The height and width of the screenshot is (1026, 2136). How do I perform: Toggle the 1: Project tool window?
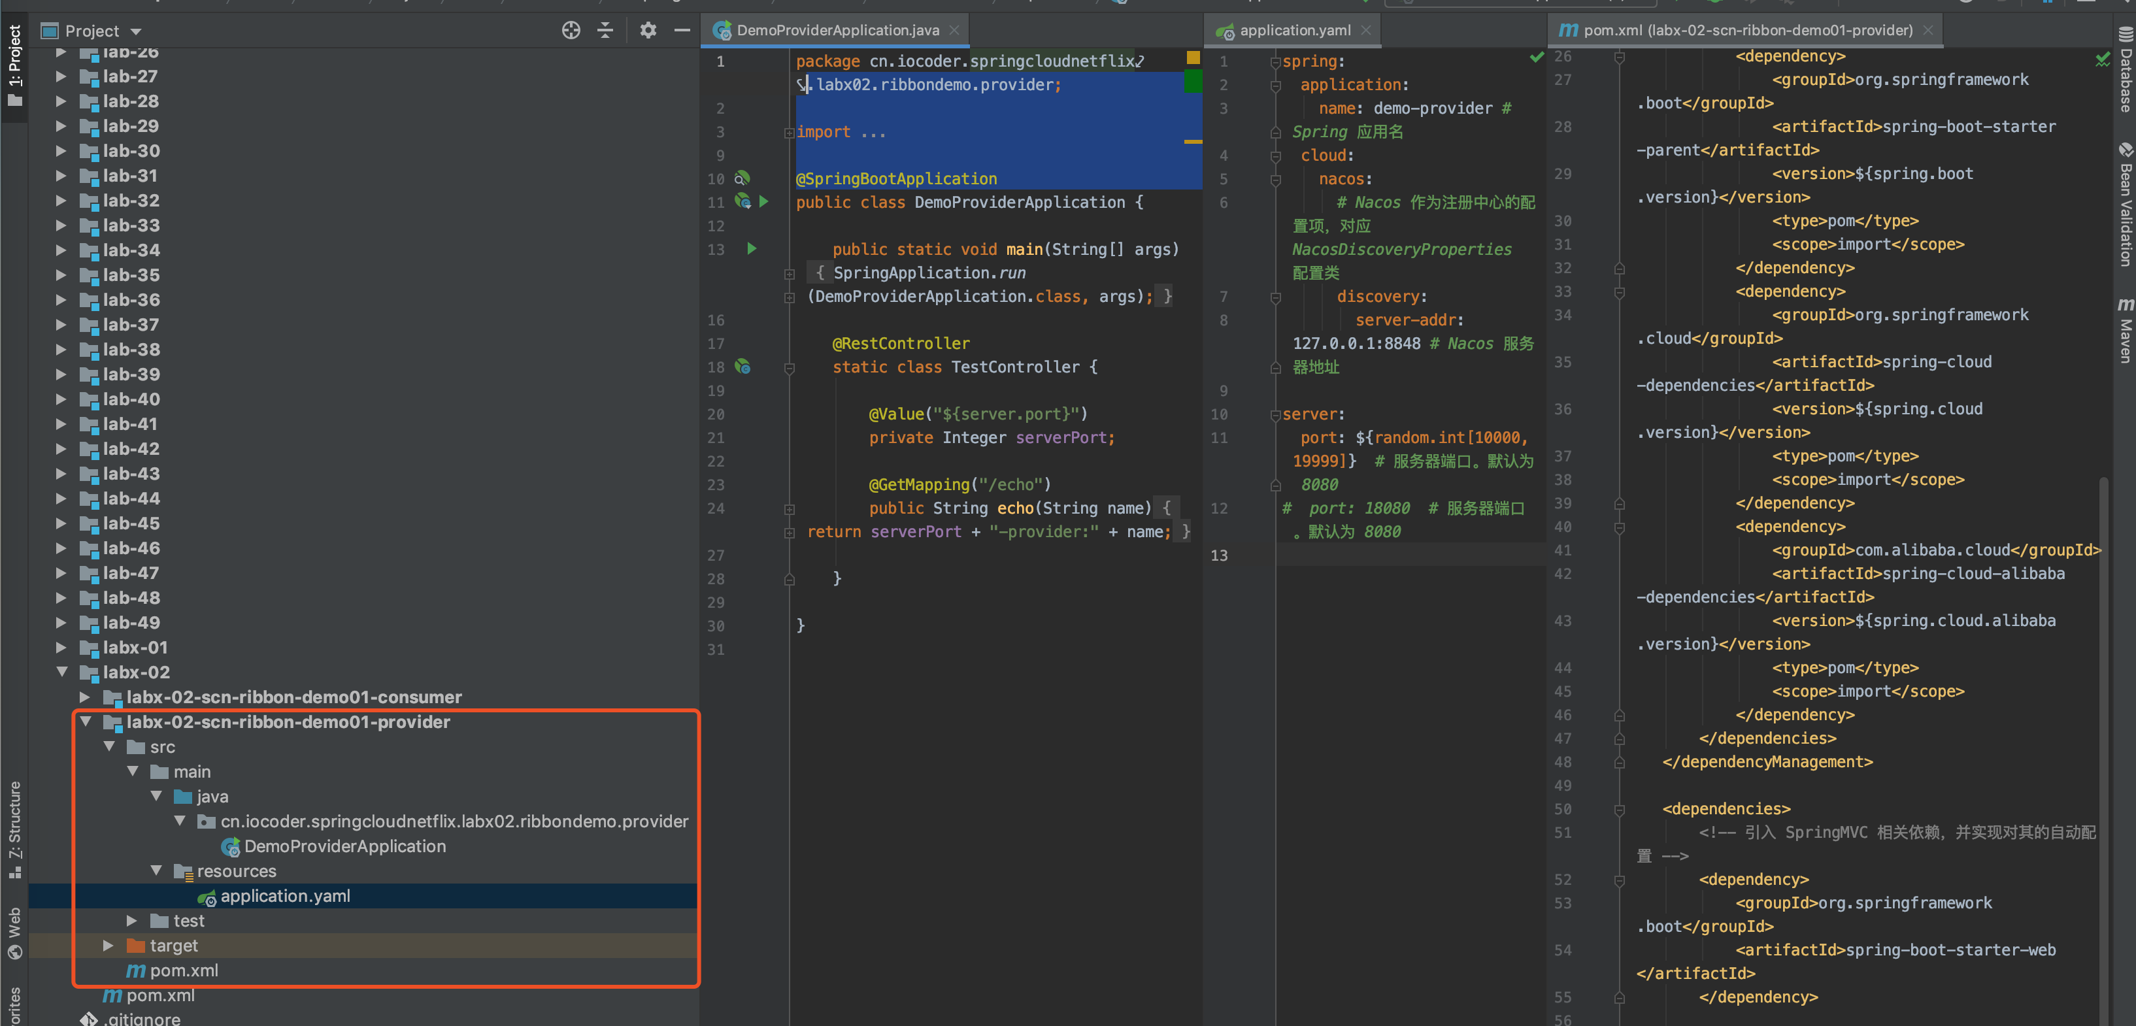[14, 66]
